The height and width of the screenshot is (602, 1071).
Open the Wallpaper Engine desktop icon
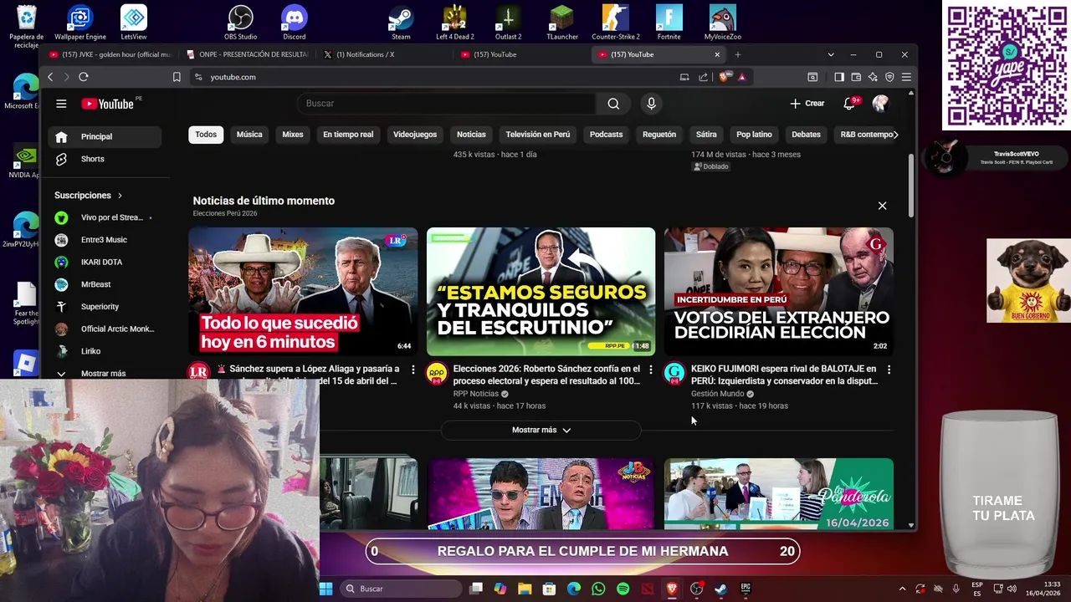click(80, 22)
